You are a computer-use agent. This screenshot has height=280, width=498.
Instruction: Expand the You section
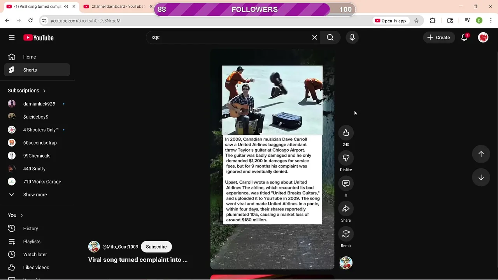click(16, 215)
